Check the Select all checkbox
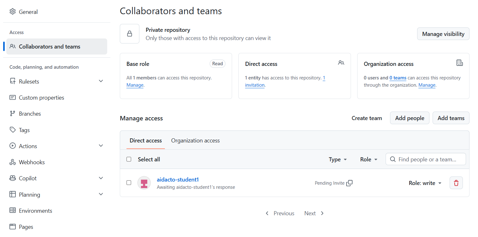 (129, 159)
